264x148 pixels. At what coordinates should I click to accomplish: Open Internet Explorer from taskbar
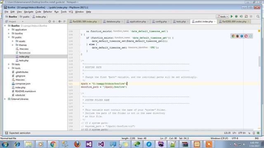(17, 144)
